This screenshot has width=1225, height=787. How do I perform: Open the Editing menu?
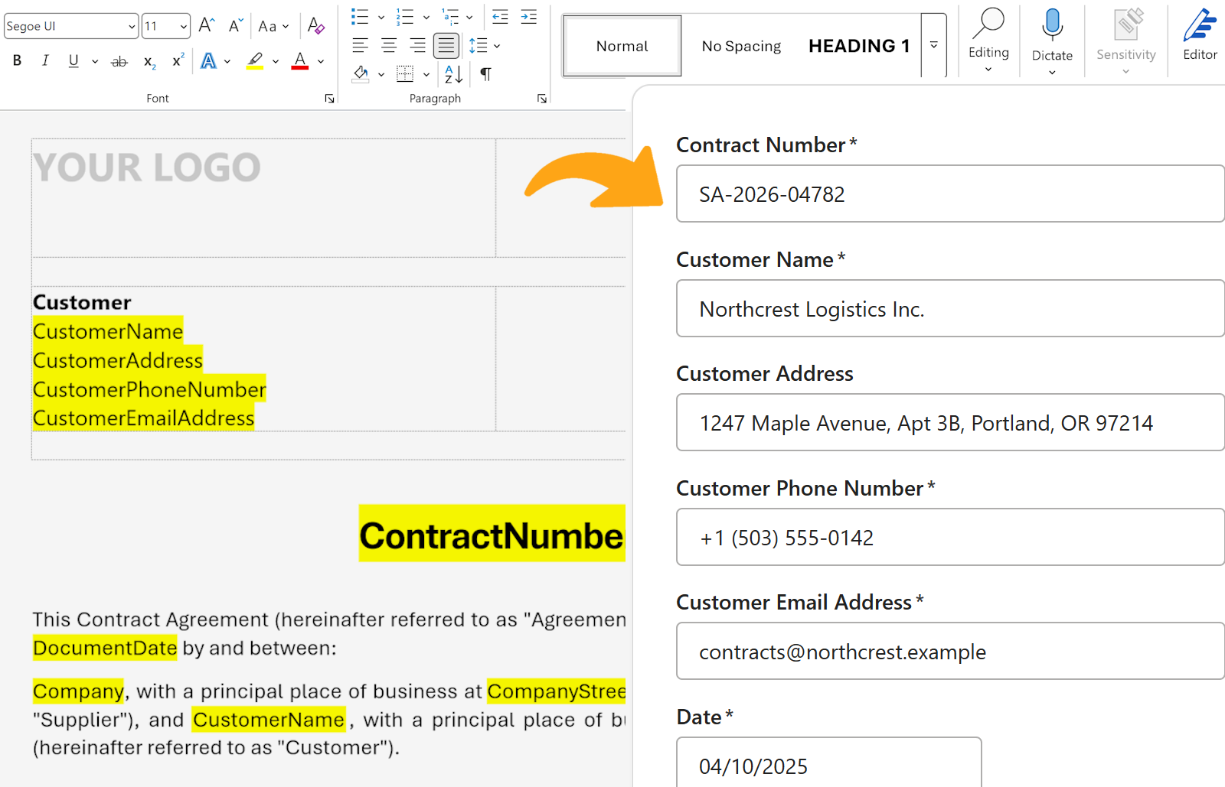click(x=988, y=40)
